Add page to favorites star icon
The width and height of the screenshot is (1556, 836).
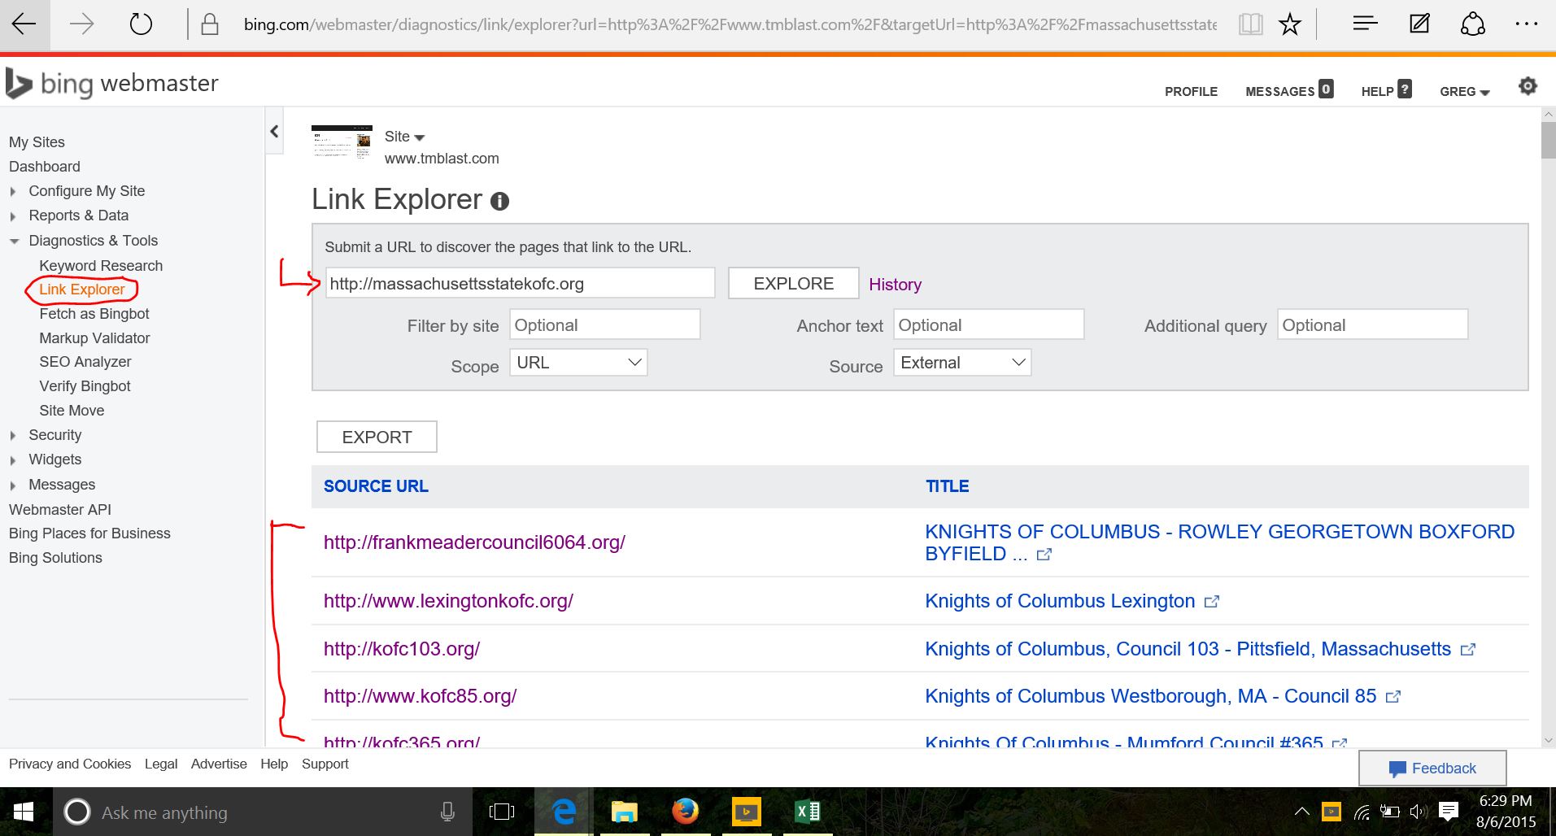coord(1289,24)
